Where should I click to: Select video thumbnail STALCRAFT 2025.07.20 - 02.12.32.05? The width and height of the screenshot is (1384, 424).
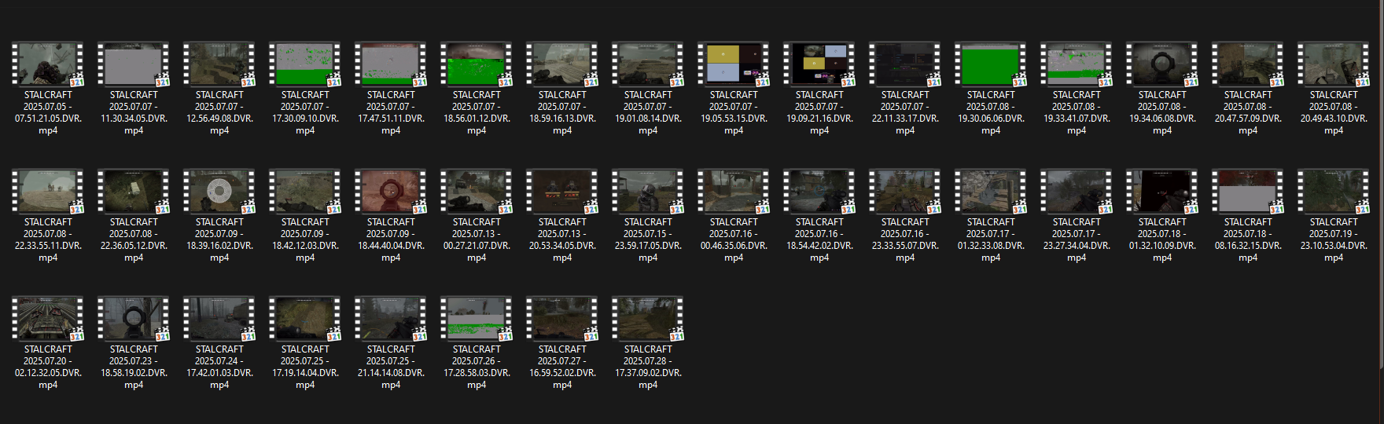(x=48, y=318)
